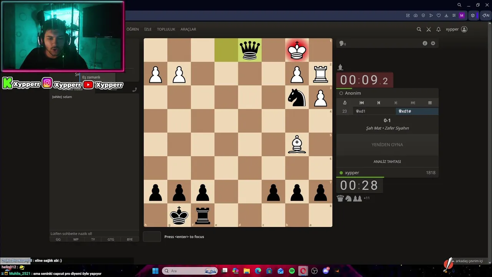Step forward one move
Viewport: 492px width, 277px height.
(396, 103)
